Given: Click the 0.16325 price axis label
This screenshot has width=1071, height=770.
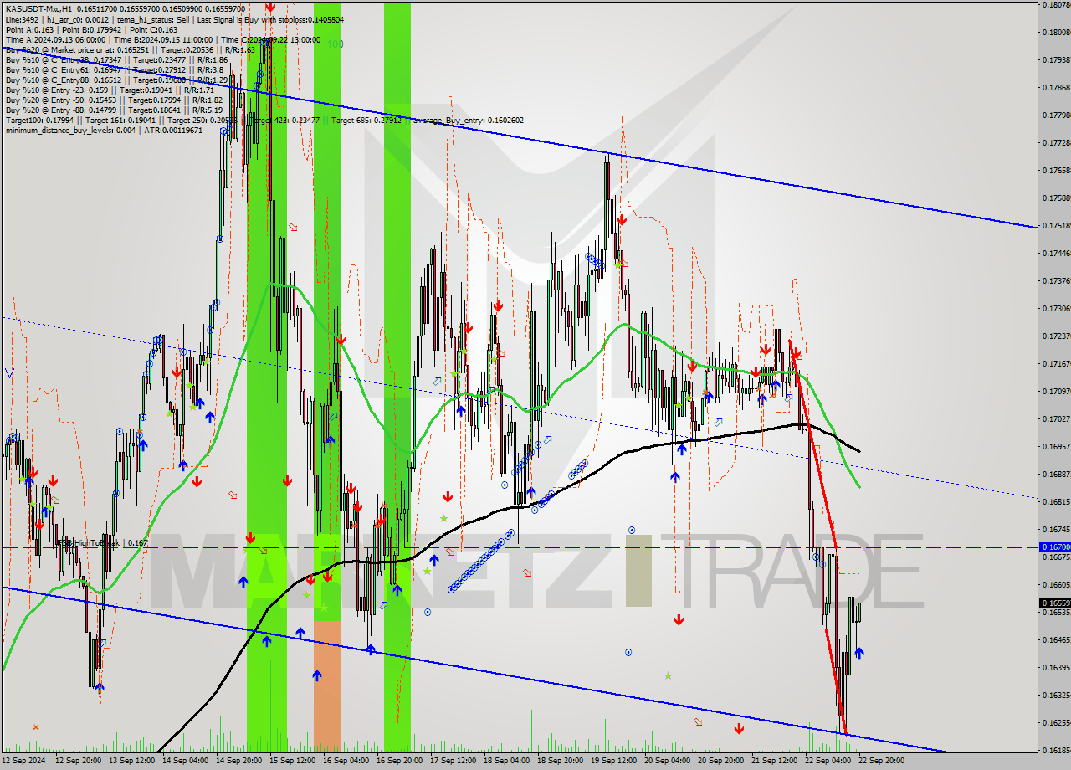Looking at the screenshot, I should pos(1055,696).
